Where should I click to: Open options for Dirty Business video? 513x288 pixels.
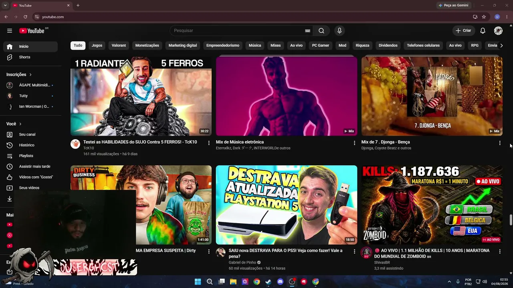click(x=209, y=251)
